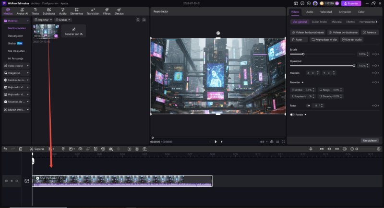Switch to the Color tab
The height and width of the screenshot is (208, 384).
tap(361, 12)
